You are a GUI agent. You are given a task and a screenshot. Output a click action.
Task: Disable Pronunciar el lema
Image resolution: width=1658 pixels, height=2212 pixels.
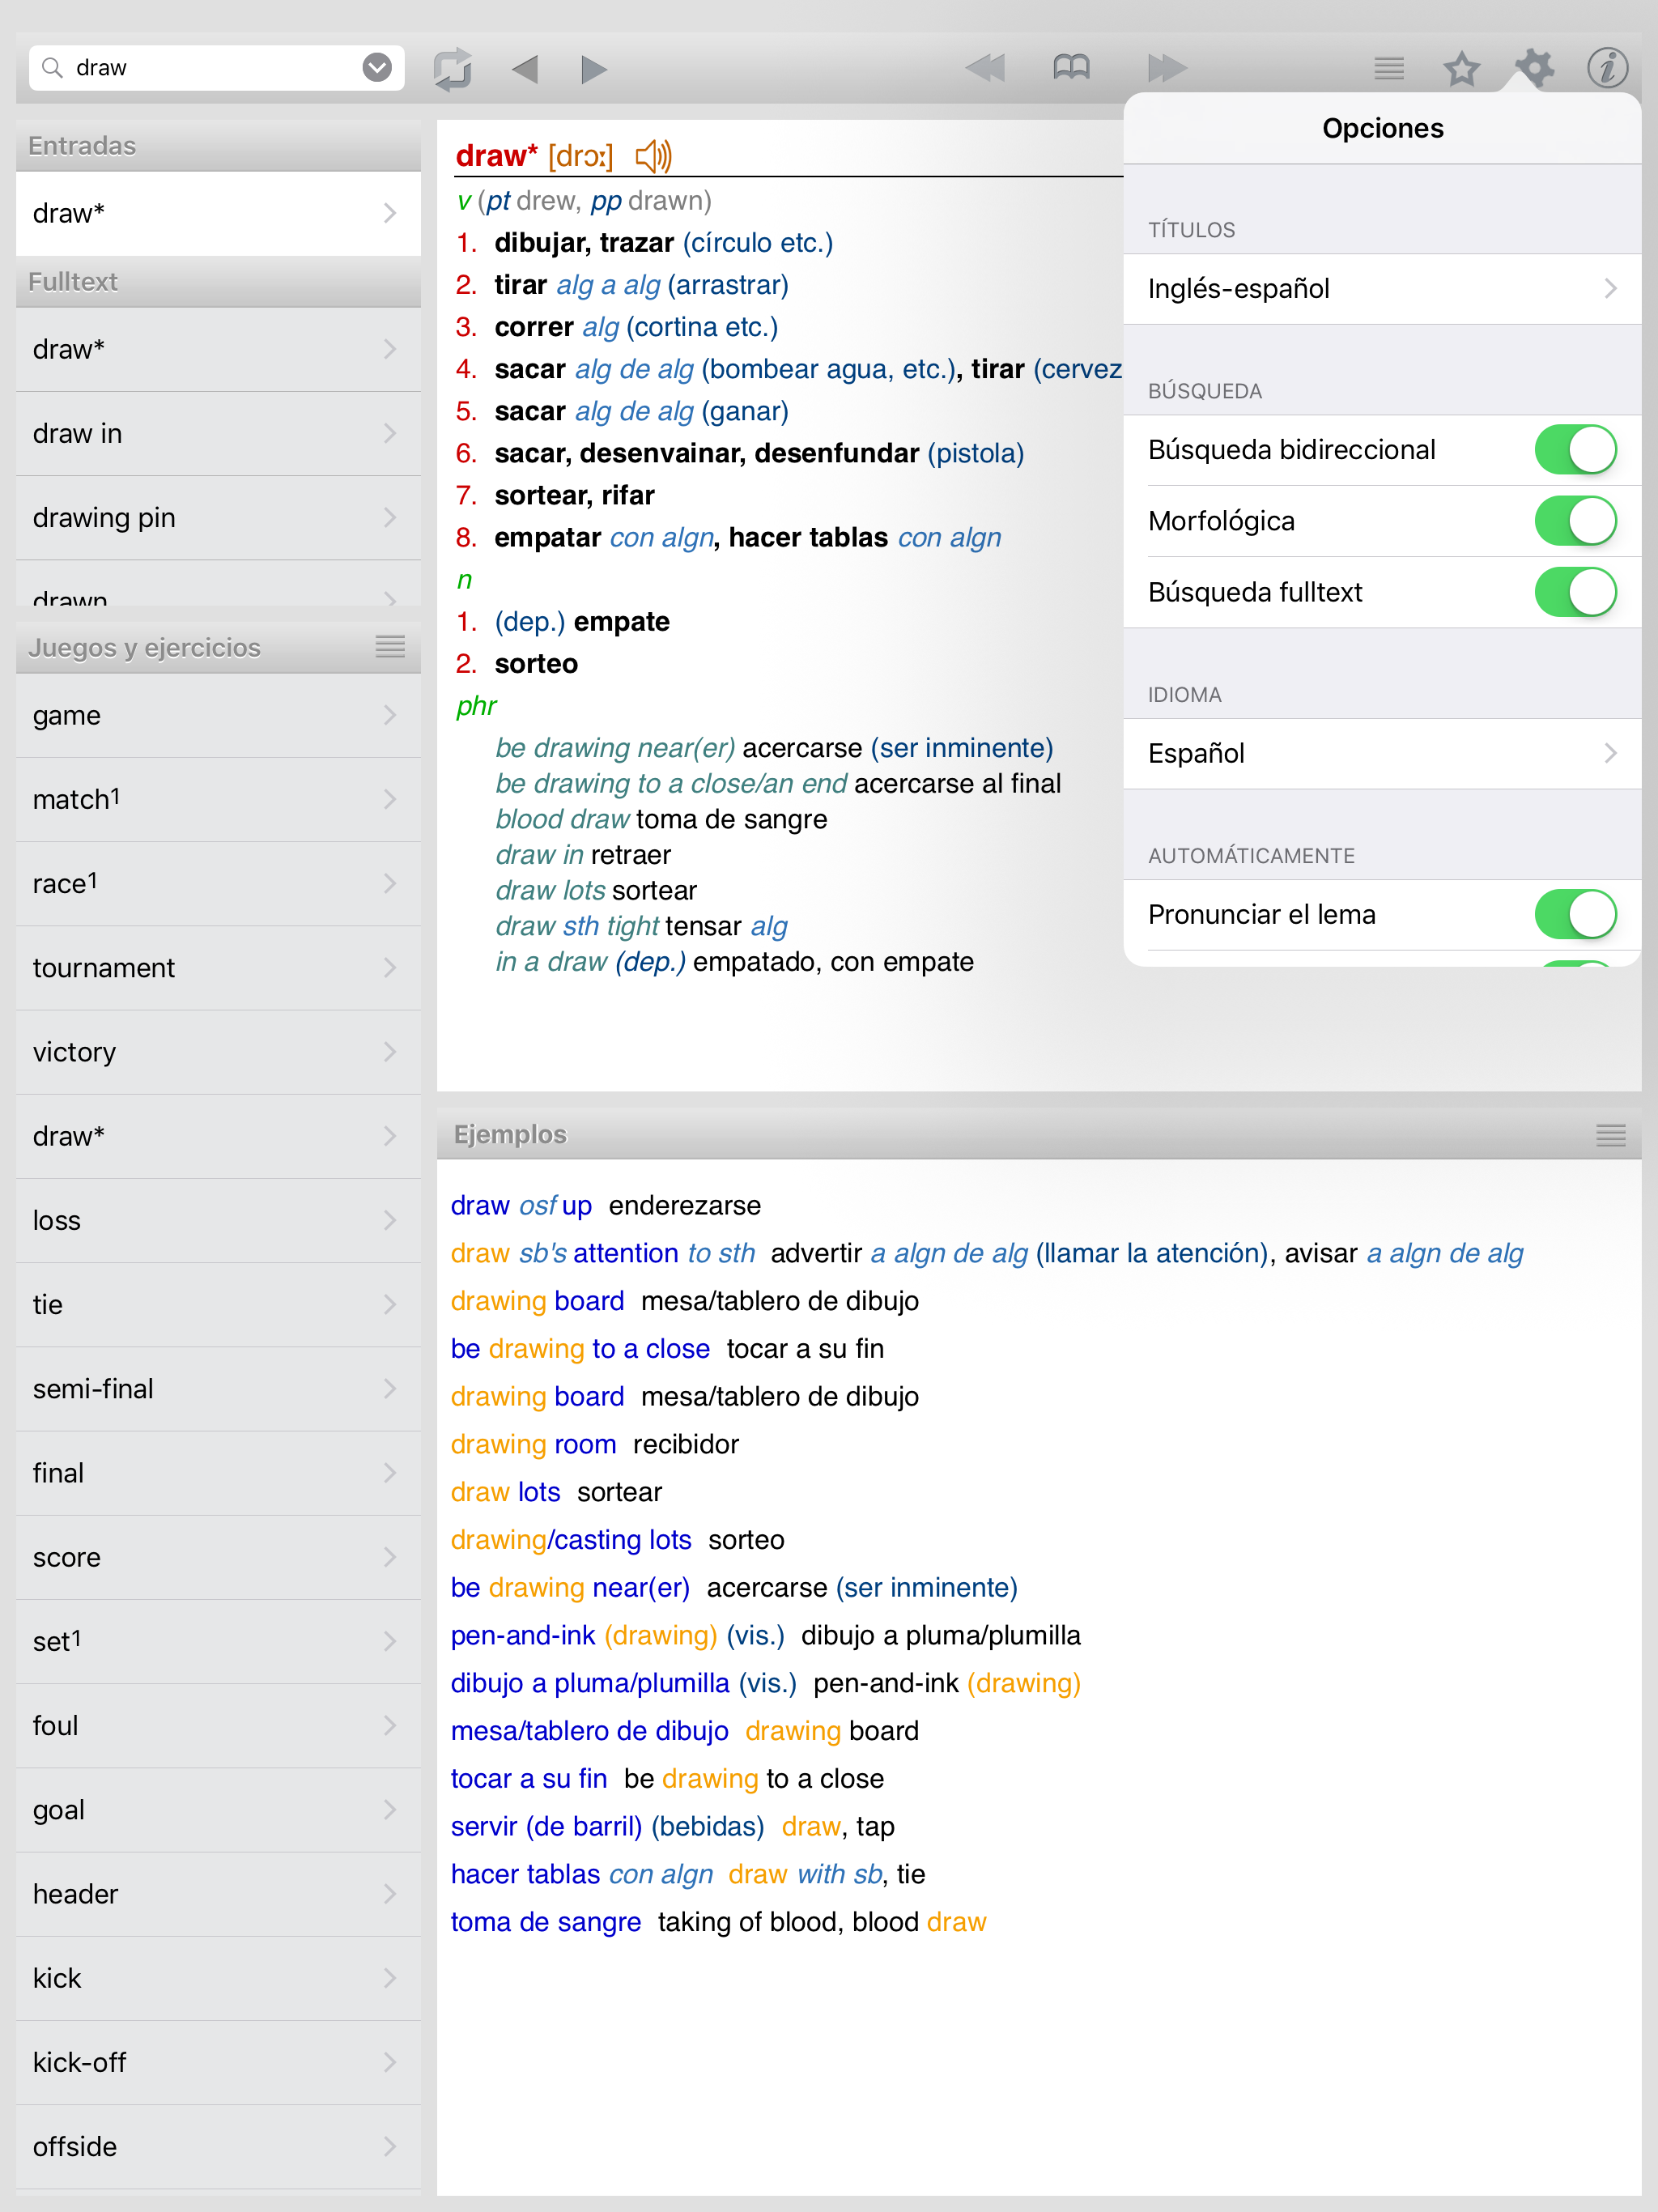[1575, 913]
